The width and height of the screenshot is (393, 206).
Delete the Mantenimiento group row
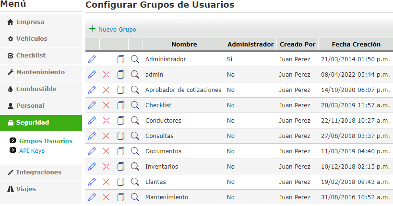click(x=106, y=197)
